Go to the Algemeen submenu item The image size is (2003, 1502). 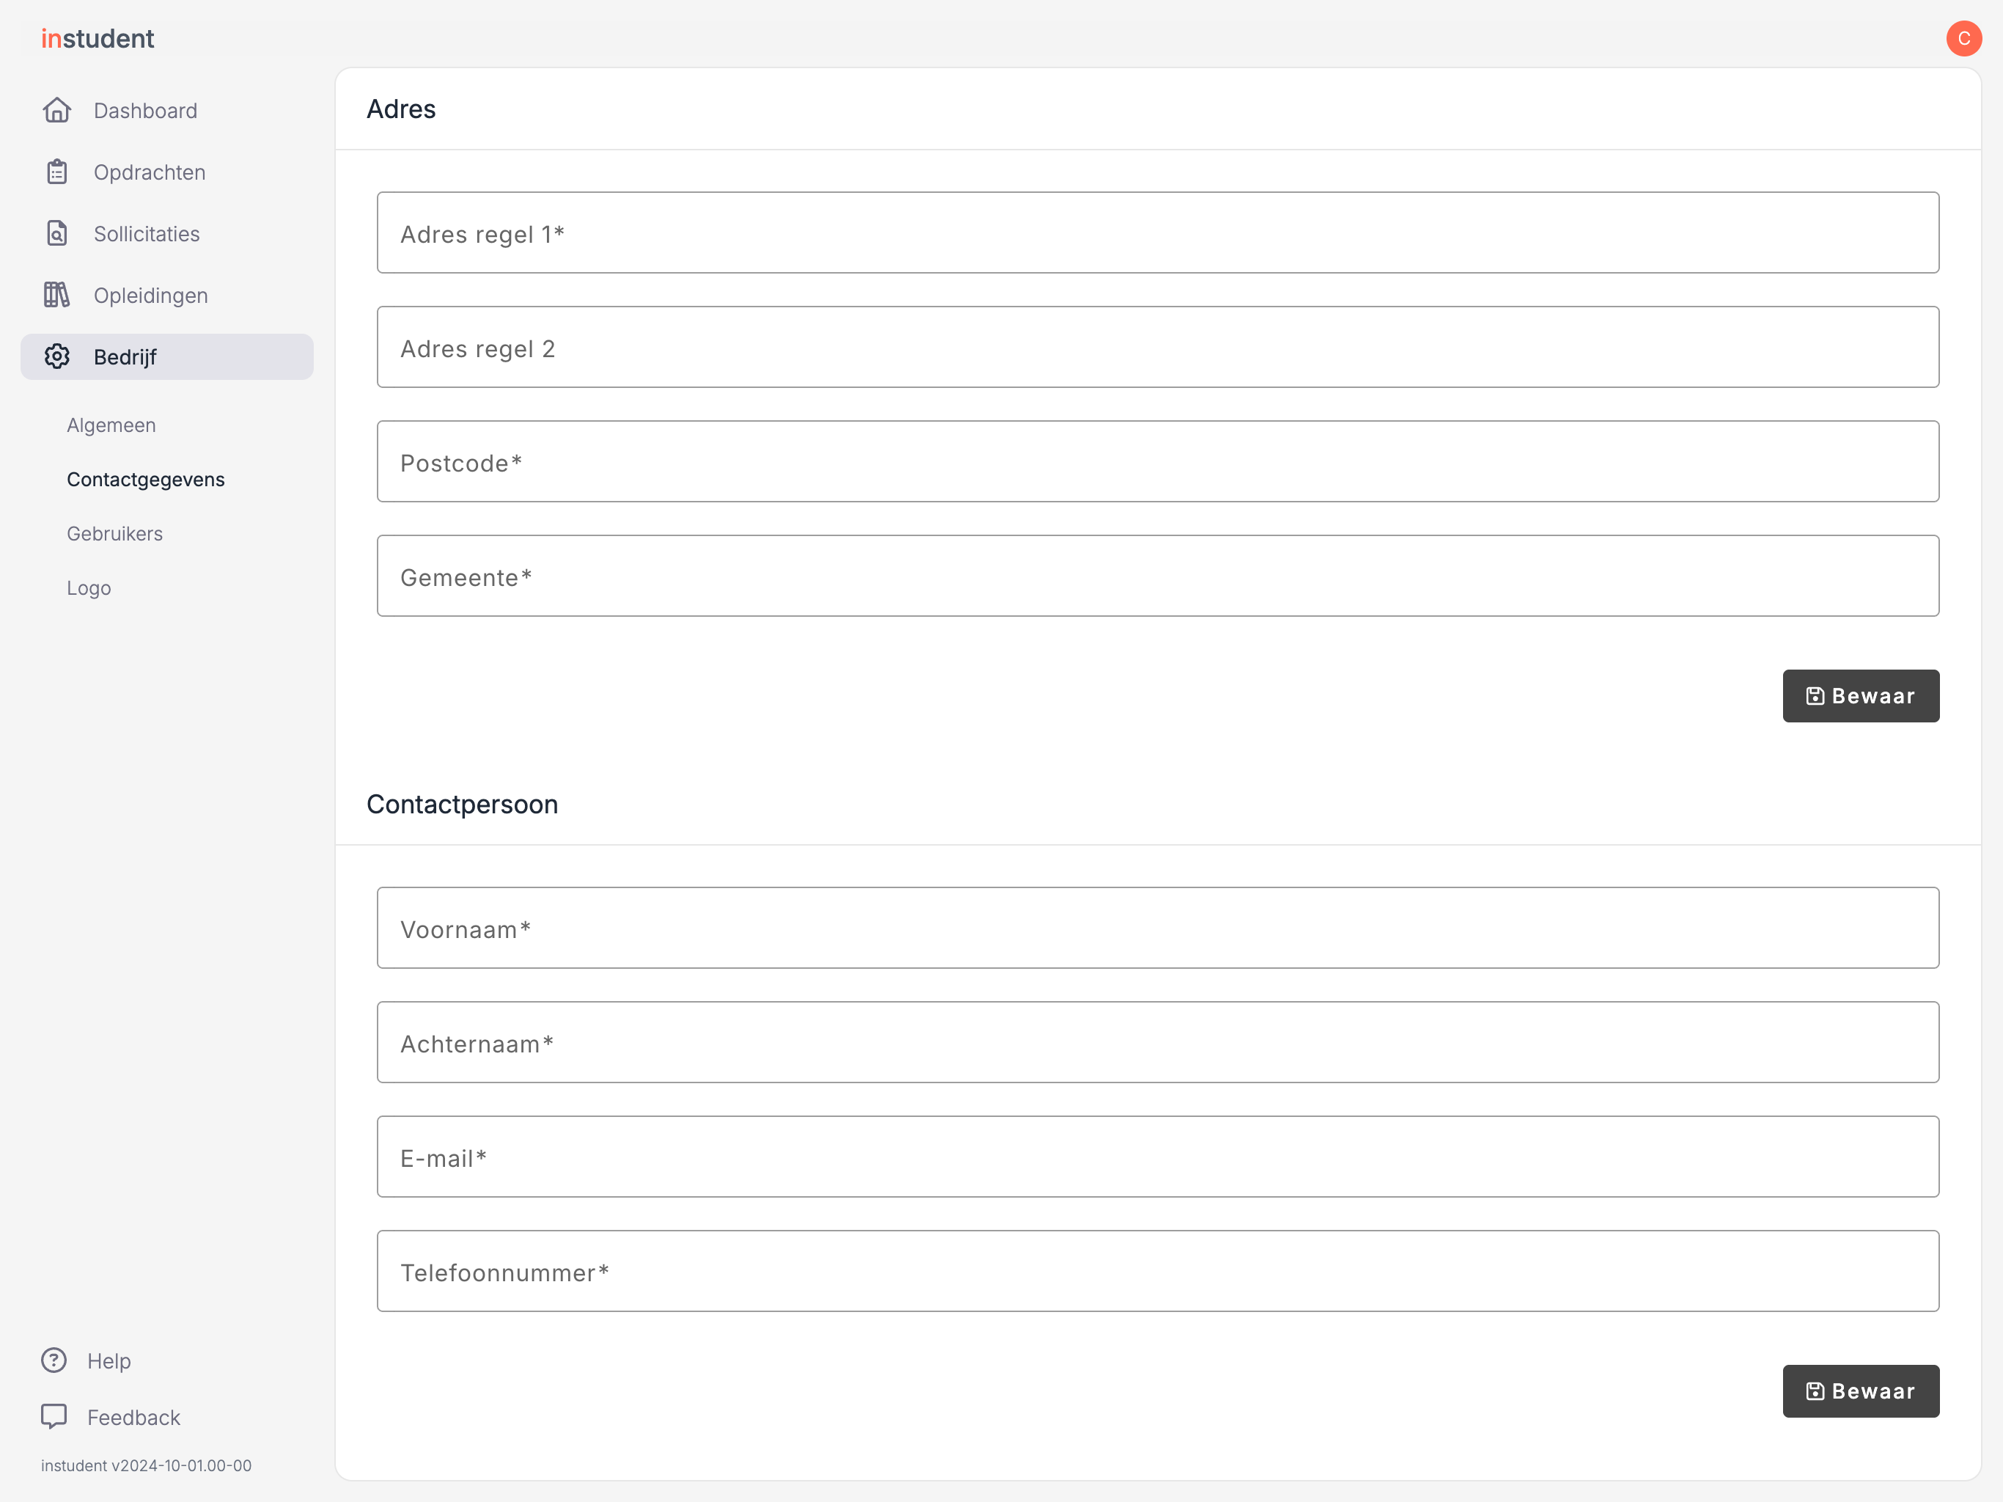click(111, 425)
